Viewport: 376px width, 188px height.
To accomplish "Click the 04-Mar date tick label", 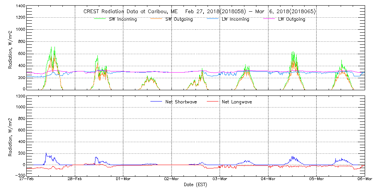I will pos(268,179).
